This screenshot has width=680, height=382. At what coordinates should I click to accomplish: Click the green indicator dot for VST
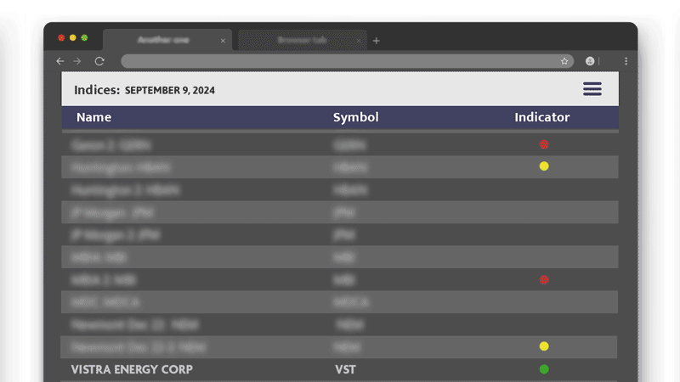point(544,369)
